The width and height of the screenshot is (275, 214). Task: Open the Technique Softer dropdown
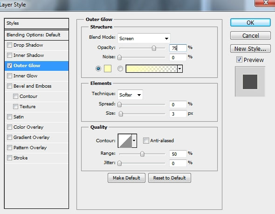(x=130, y=95)
